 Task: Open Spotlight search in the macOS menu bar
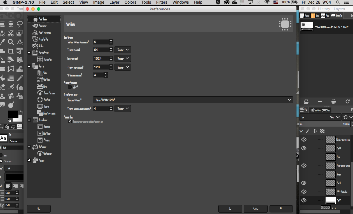pos(338,2)
